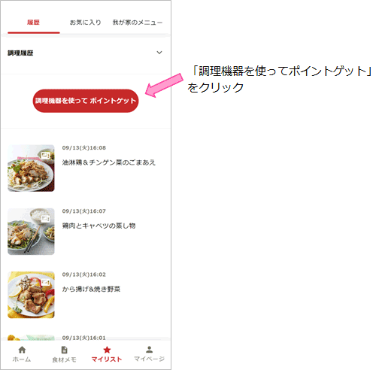Screen dimensions: 376x370
Task: Open the 我が家のメニュー tab
Action: click(138, 23)
